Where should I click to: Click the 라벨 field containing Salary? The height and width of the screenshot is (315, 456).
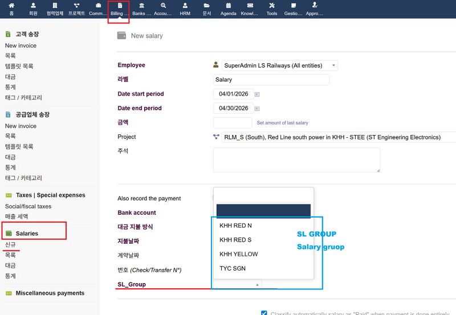pyautogui.click(x=271, y=80)
